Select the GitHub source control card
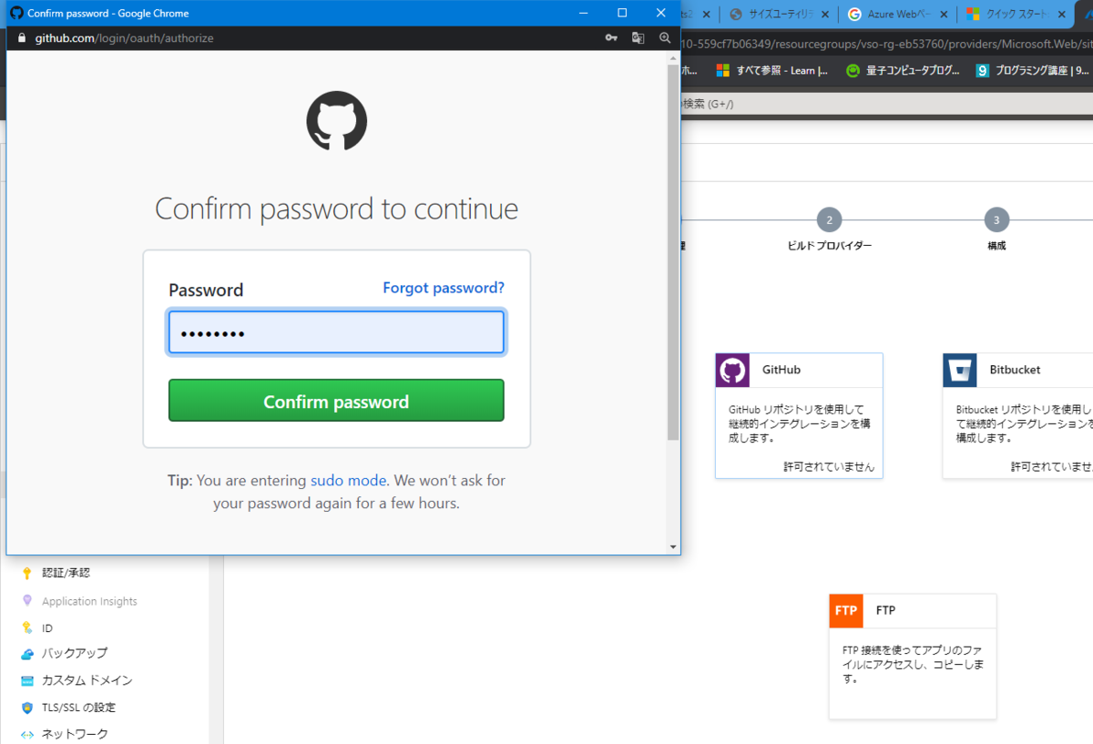 pyautogui.click(x=799, y=415)
